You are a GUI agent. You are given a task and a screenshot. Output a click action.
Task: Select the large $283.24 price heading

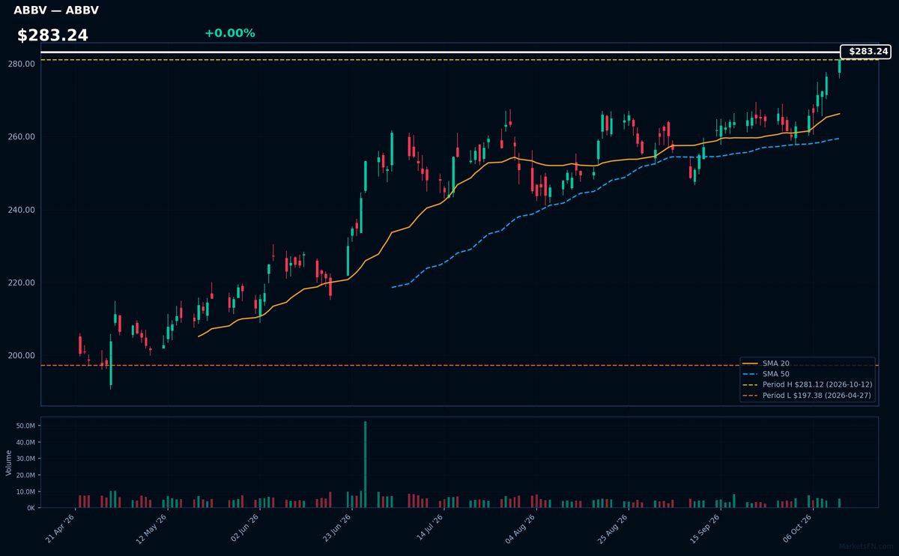click(x=52, y=35)
